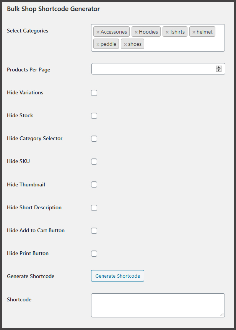
Task: Increase Products Per Page with up arrow
Action: [x=219, y=67]
